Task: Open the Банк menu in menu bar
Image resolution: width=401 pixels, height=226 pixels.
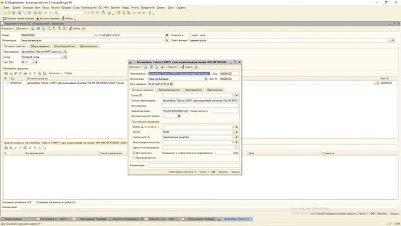Action: [38, 8]
